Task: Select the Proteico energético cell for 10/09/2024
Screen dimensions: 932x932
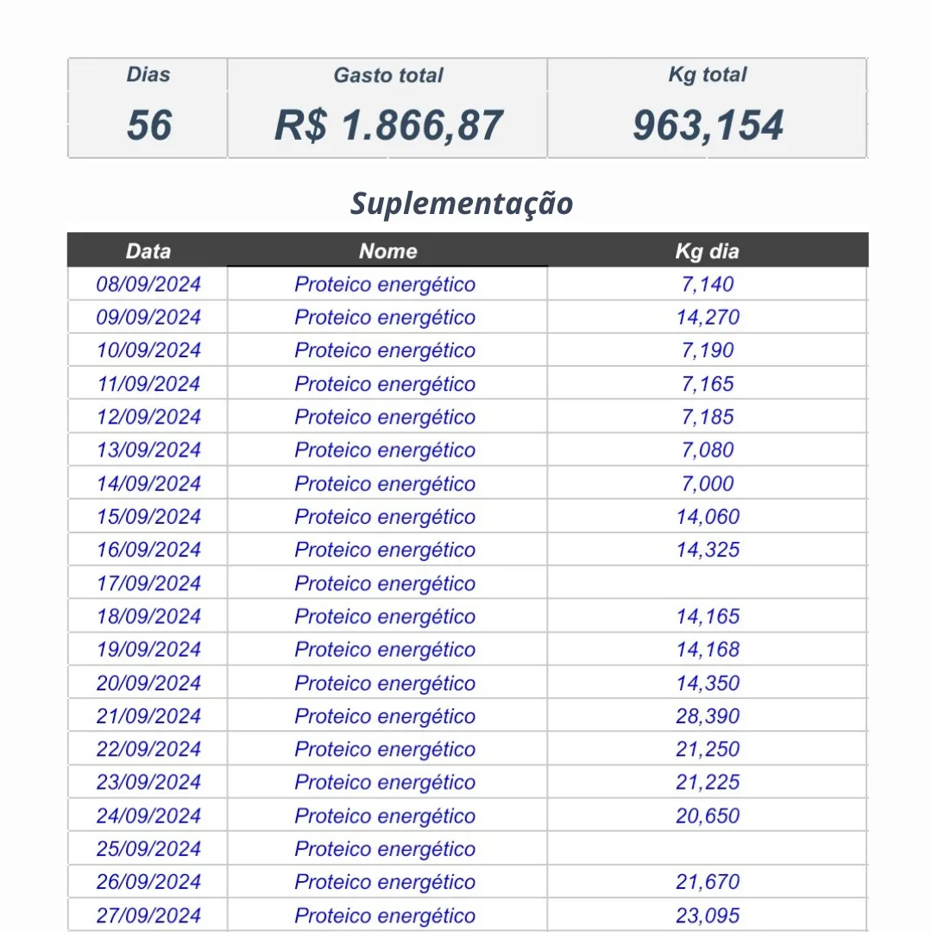Action: click(x=385, y=350)
